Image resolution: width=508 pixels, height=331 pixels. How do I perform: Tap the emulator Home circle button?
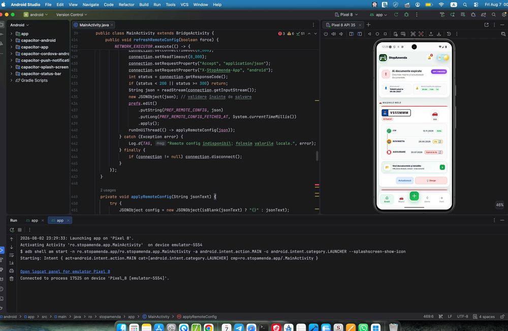click(377, 34)
